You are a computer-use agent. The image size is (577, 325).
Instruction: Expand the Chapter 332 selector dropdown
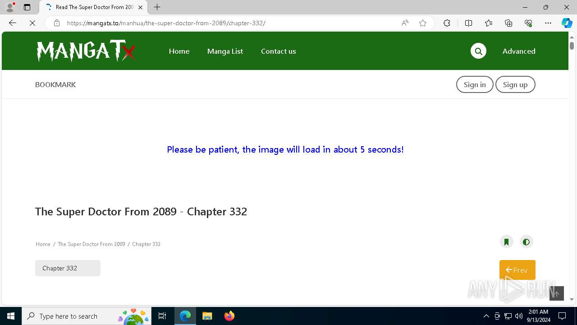pyautogui.click(x=68, y=268)
